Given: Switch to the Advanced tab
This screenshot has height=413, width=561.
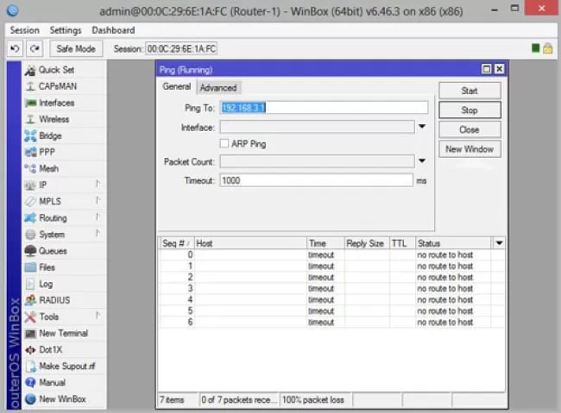Looking at the screenshot, I should (217, 87).
